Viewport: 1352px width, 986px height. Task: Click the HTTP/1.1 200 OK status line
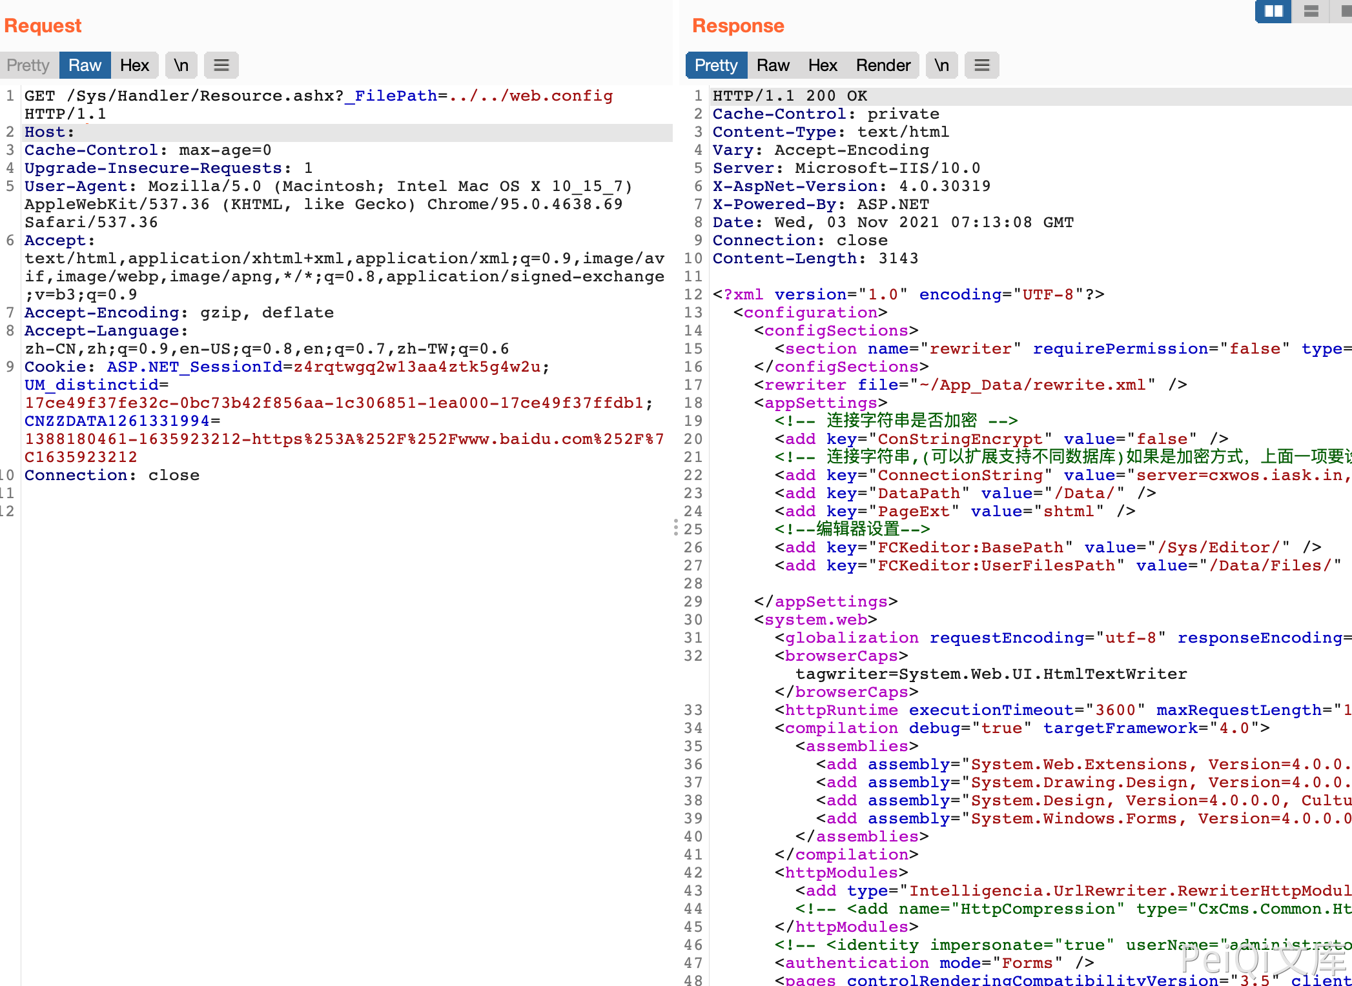(789, 96)
